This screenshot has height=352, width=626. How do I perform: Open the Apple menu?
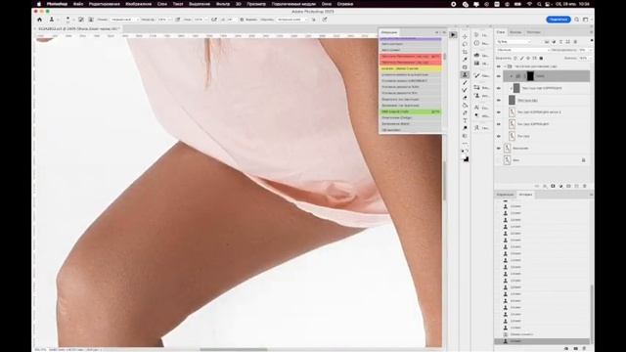(39, 4)
